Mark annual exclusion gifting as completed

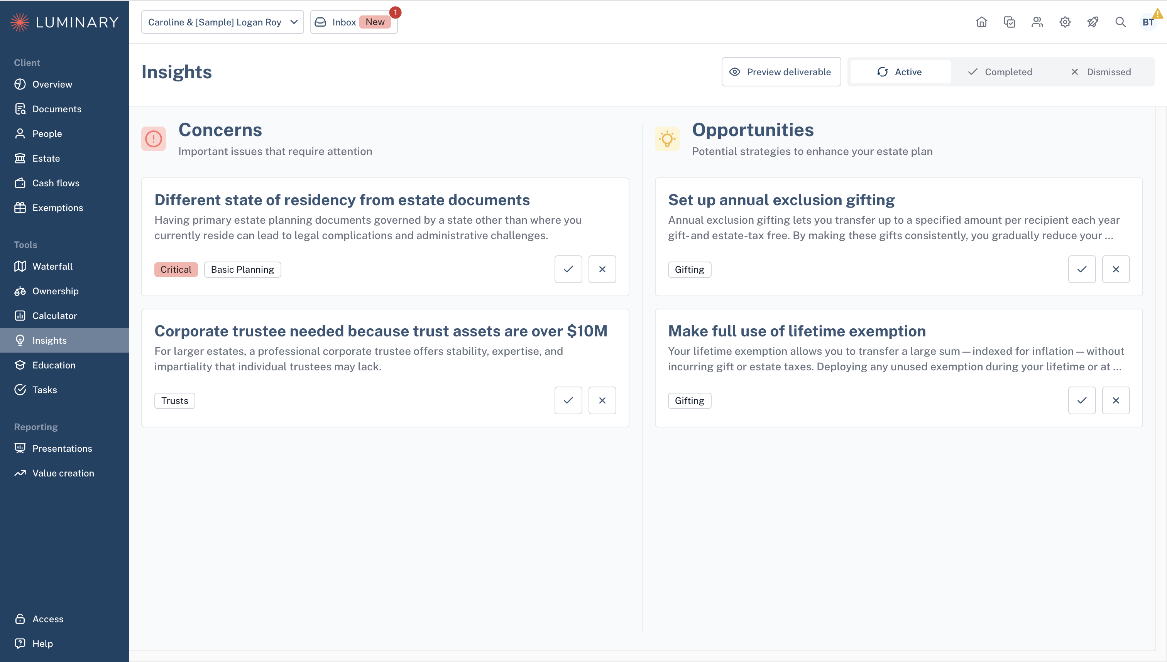[1081, 269]
